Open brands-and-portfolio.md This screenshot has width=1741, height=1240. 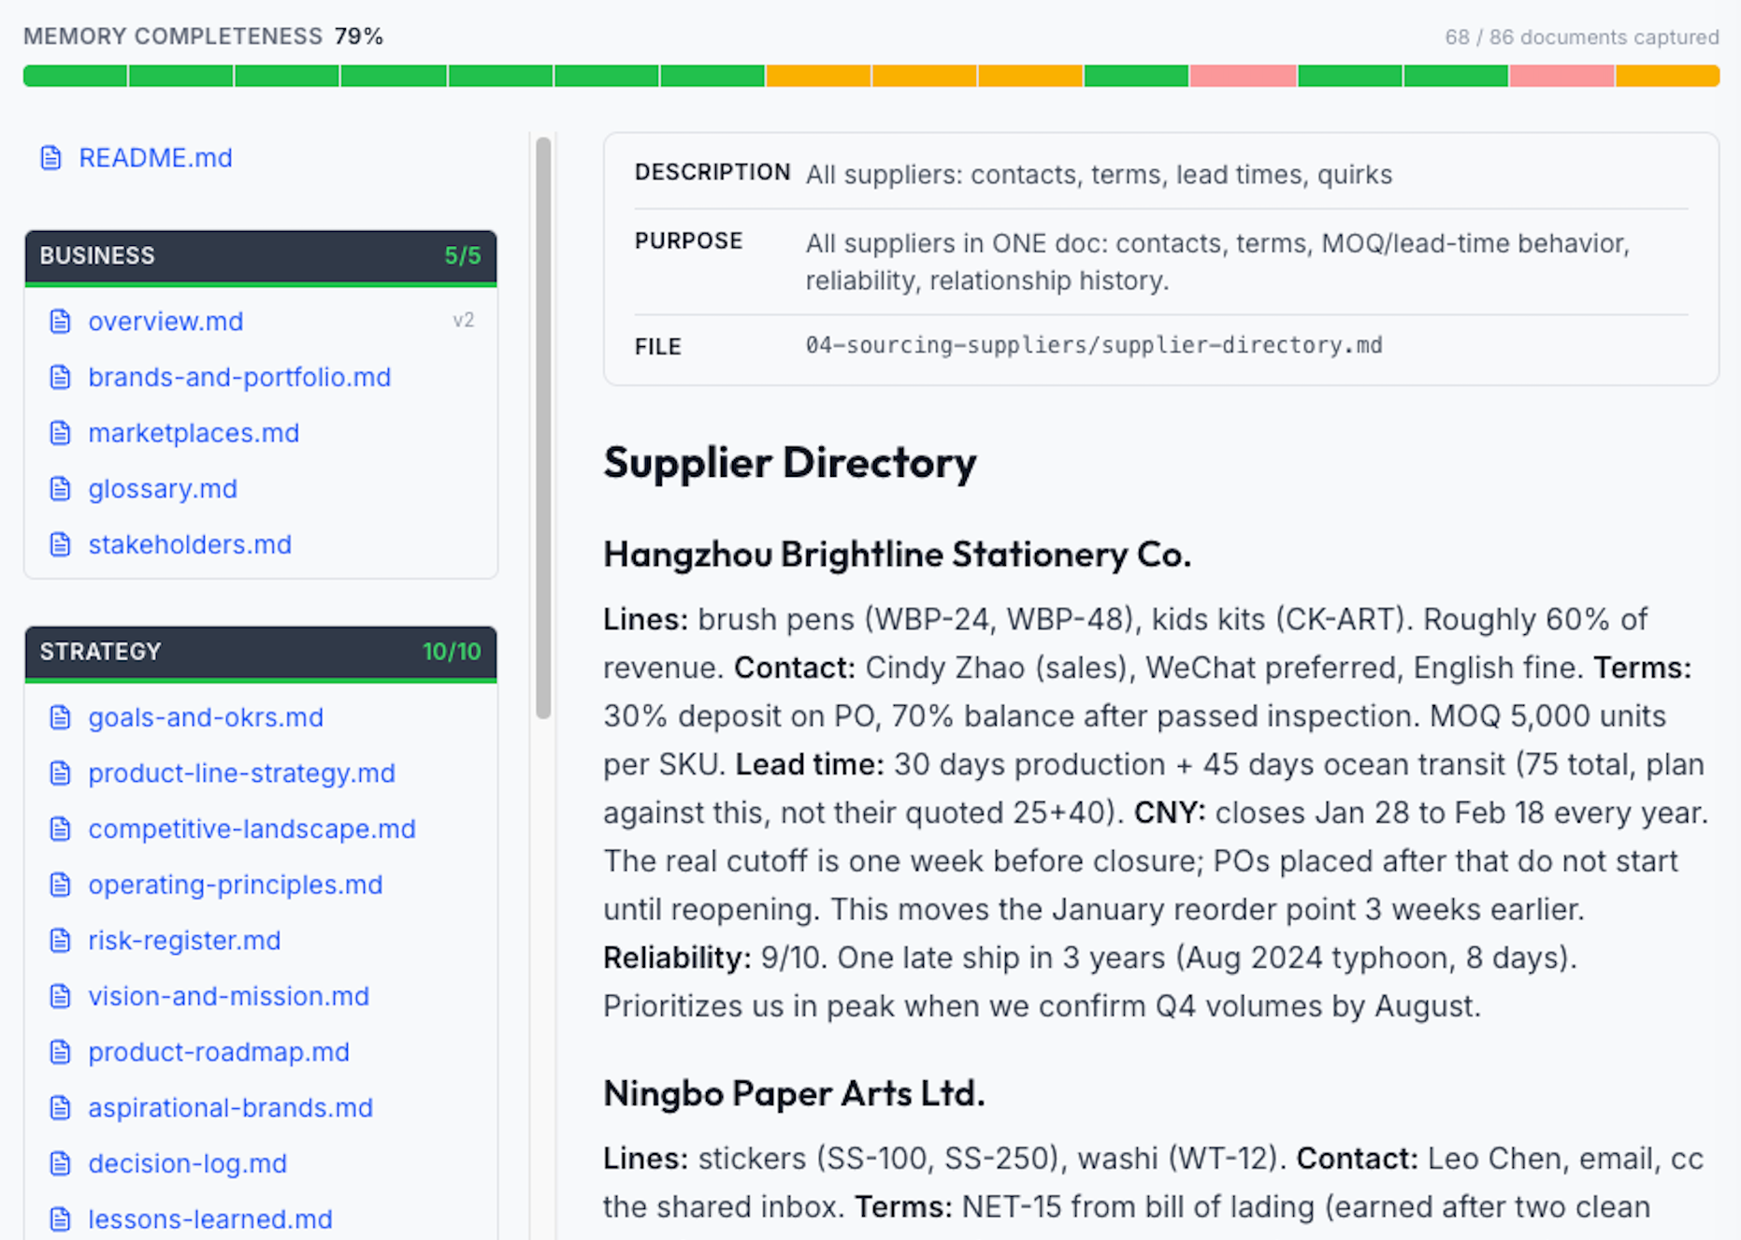(239, 378)
